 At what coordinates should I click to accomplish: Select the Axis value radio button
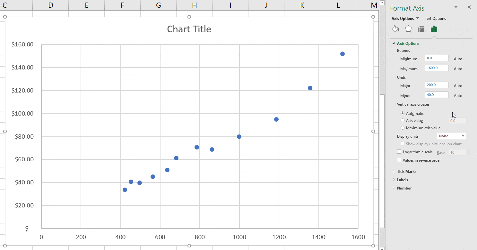pos(403,120)
